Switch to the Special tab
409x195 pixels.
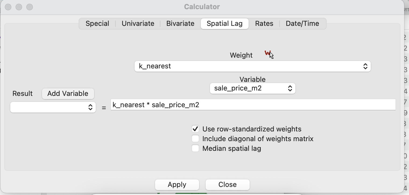(97, 23)
